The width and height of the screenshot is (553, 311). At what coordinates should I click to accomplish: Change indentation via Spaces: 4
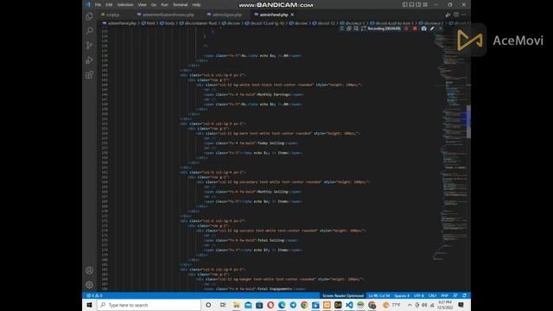point(402,295)
